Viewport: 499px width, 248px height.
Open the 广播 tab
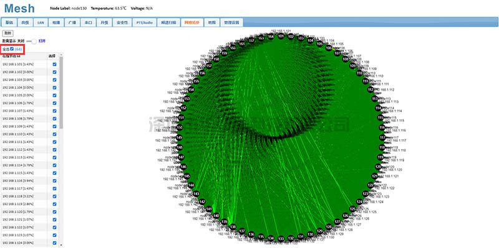tap(72, 22)
